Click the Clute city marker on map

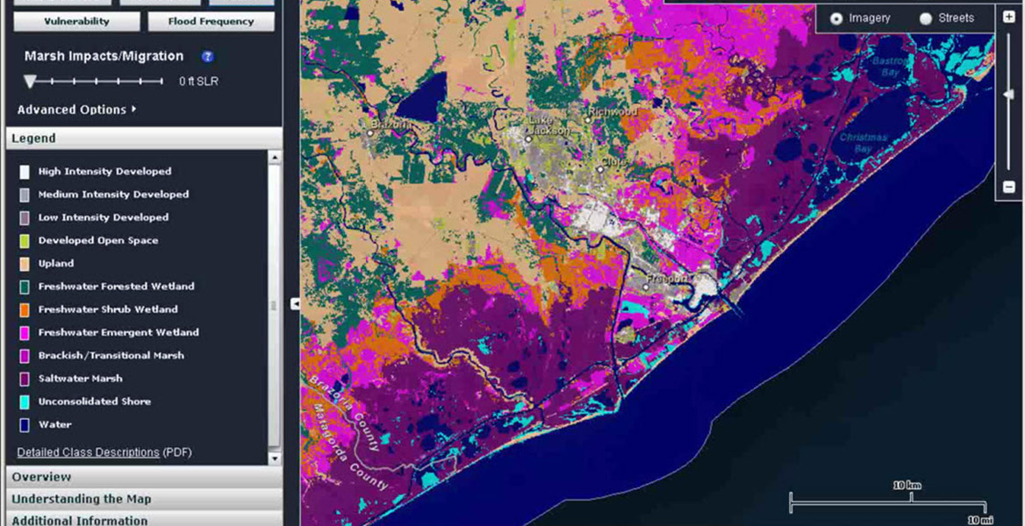pyautogui.click(x=600, y=169)
